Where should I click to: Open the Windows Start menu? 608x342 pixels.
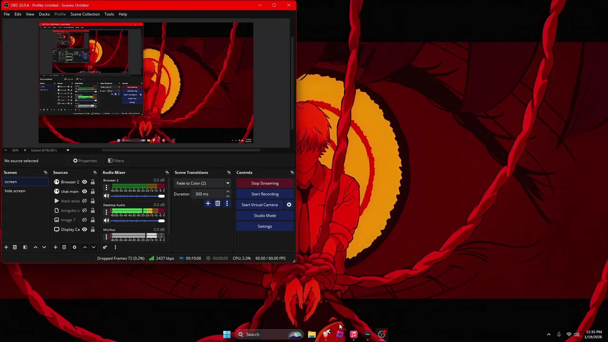click(227, 334)
